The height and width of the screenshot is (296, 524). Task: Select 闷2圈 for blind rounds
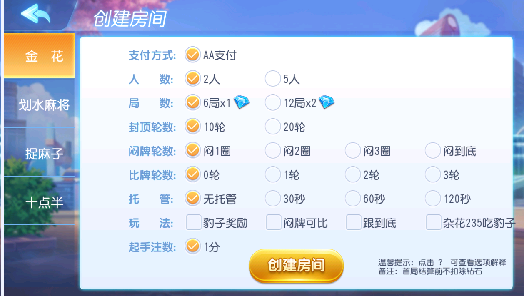273,151
